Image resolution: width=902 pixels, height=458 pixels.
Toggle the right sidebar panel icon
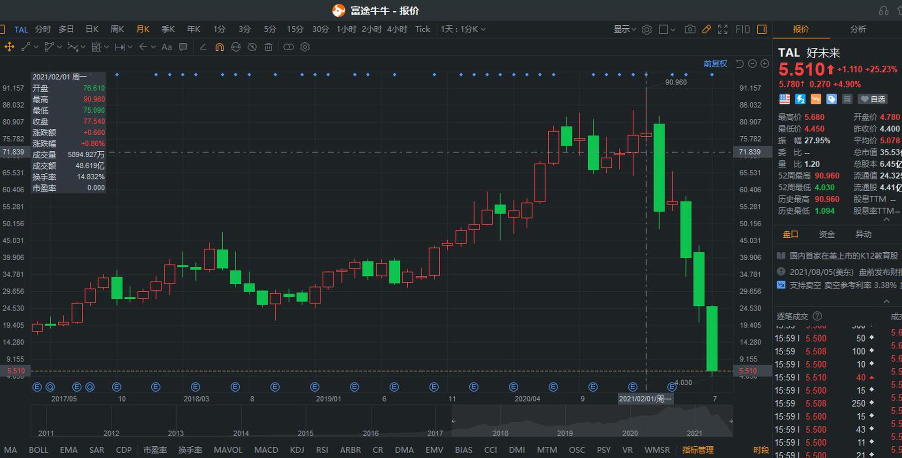click(x=762, y=30)
